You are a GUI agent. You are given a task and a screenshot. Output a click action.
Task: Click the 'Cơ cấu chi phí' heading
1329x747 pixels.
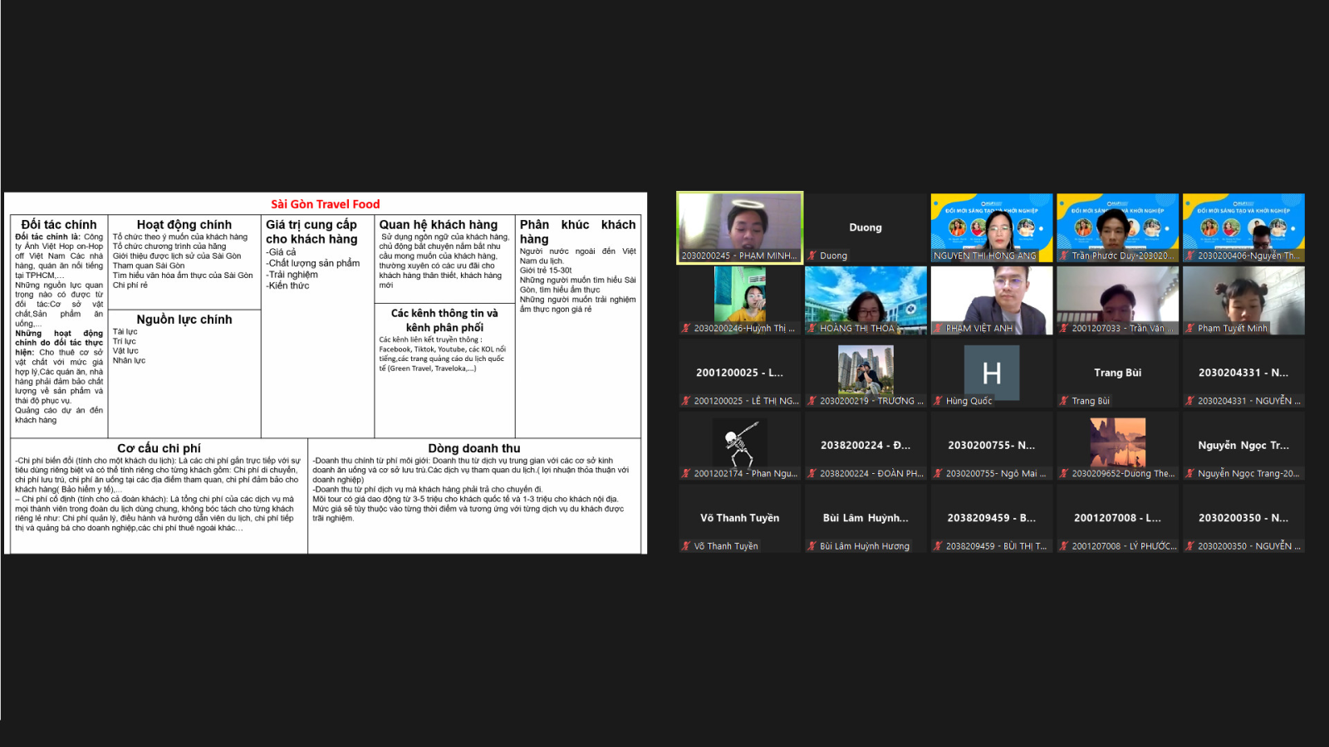(159, 448)
